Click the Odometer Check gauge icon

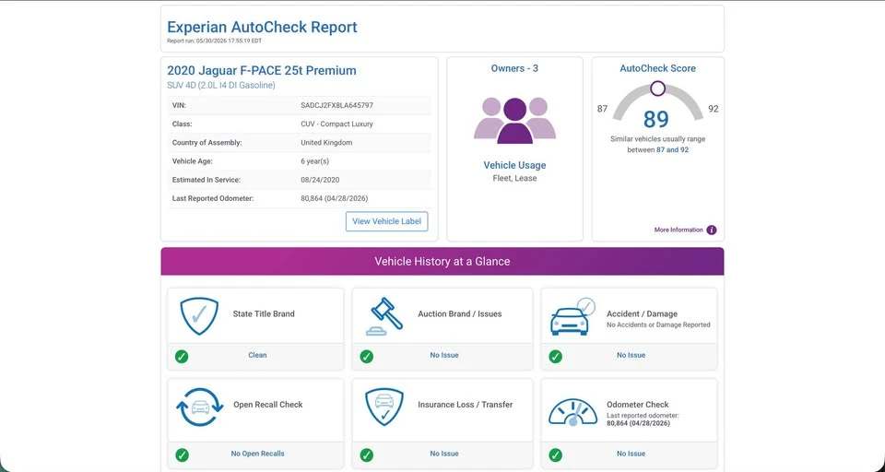coord(572,411)
